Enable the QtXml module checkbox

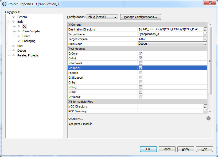[x=141, y=92]
